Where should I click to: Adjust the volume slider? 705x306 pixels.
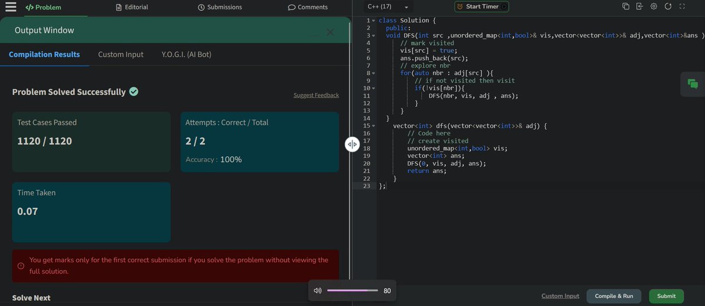click(352, 291)
